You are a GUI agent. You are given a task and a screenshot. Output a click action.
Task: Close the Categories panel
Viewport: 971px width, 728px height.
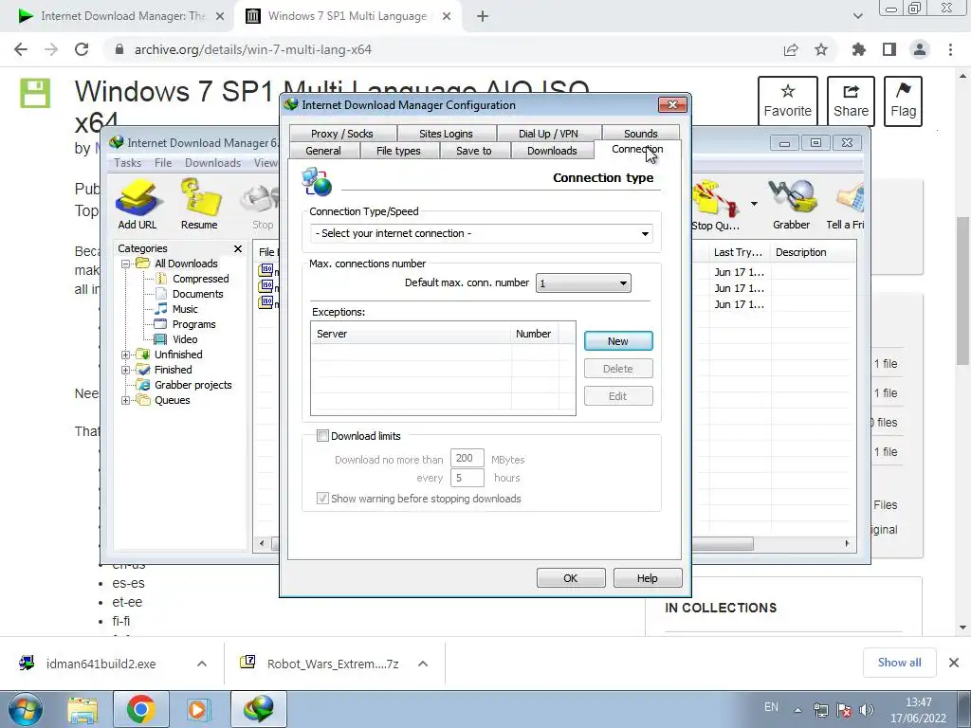[238, 249]
